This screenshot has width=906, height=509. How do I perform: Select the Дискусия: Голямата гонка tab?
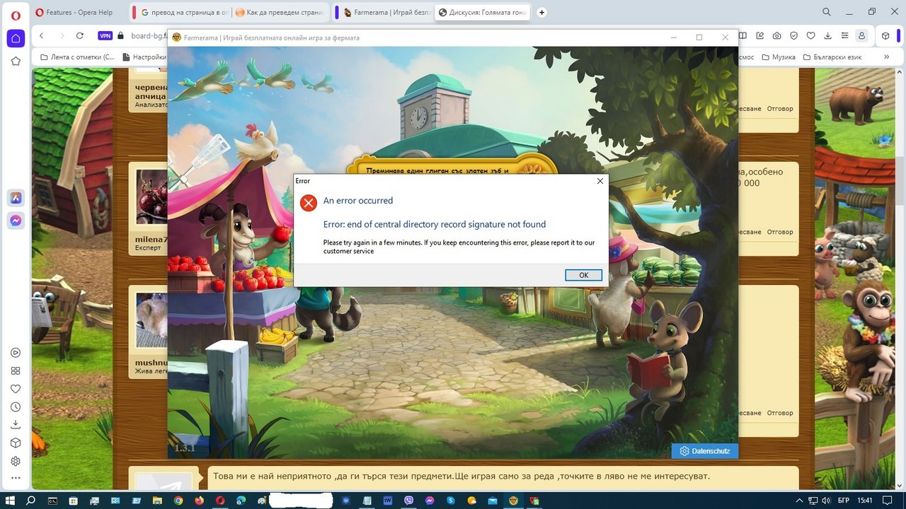coord(483,12)
